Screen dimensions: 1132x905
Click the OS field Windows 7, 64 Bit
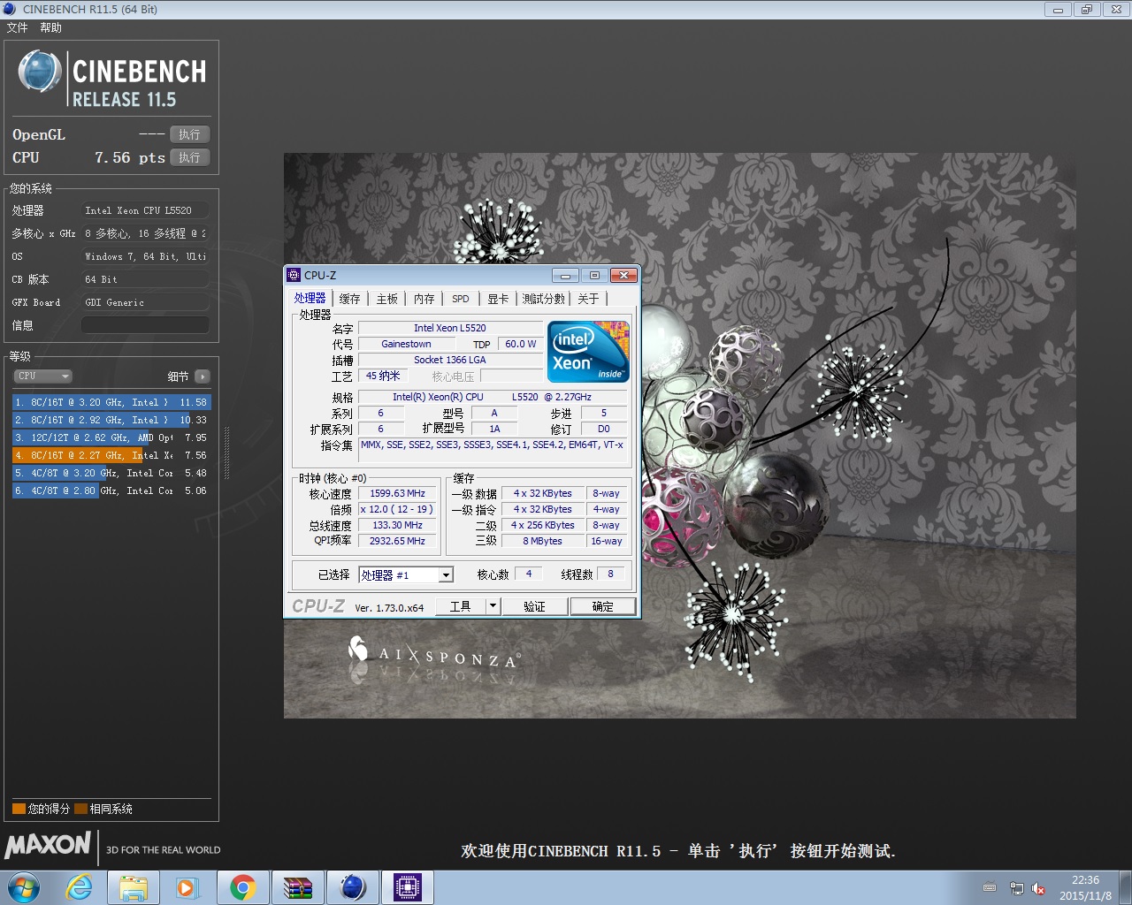145,256
